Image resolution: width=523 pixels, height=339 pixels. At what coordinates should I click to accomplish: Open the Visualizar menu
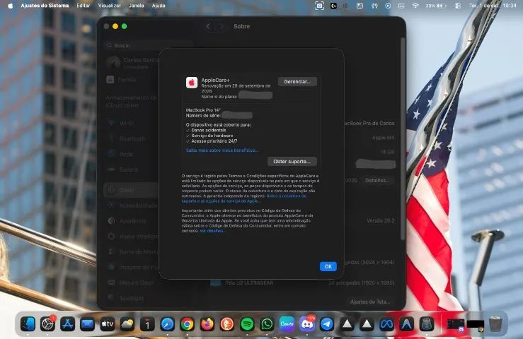point(110,6)
